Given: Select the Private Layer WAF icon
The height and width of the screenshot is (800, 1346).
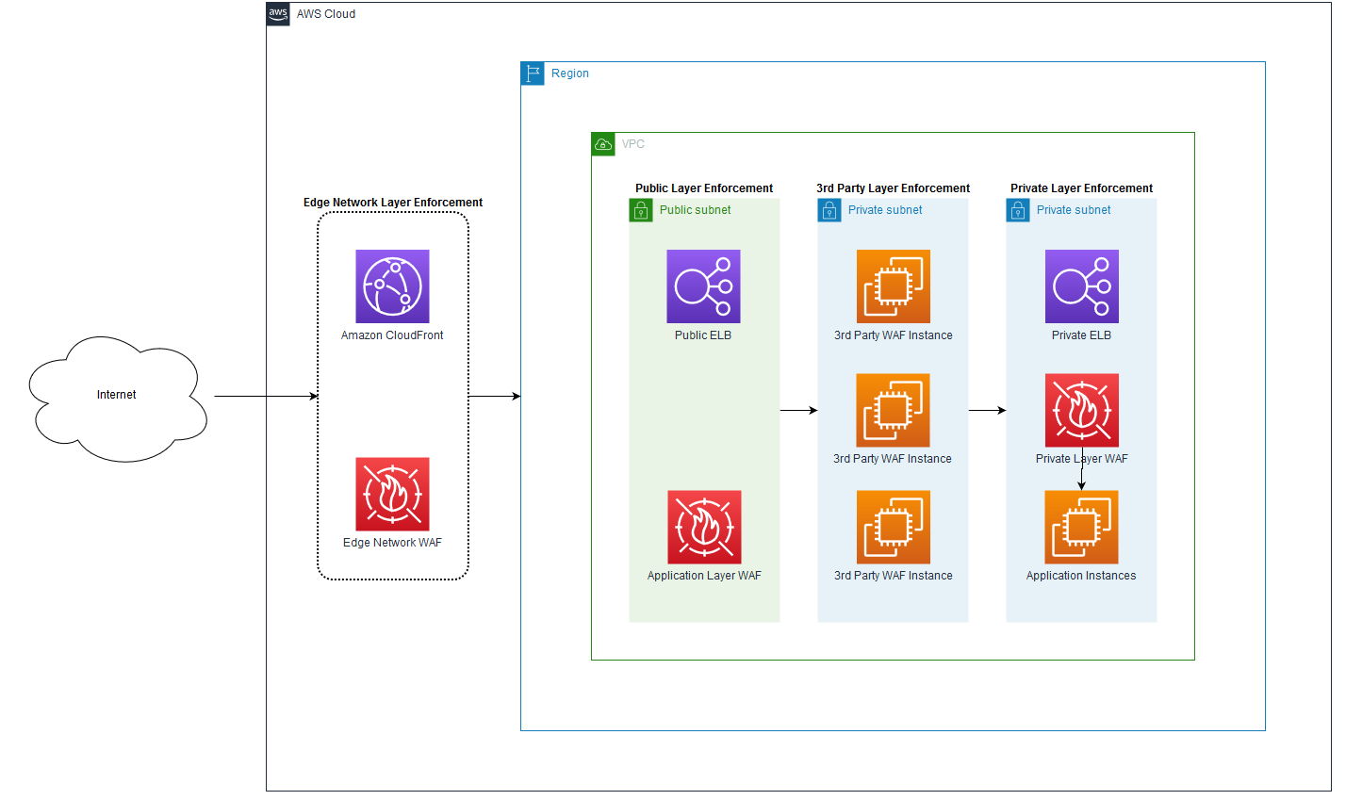Looking at the screenshot, I should point(1081,409).
